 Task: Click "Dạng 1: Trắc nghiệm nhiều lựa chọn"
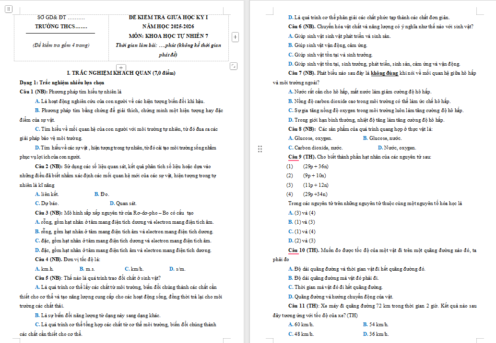(62, 82)
